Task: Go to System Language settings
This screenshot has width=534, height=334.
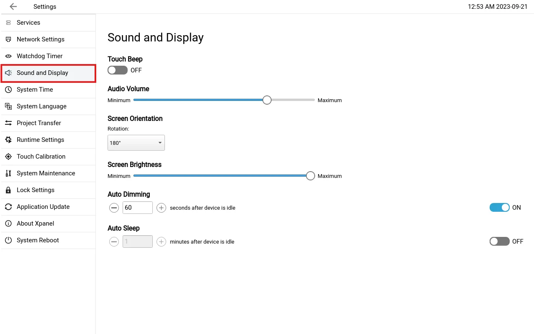Action: pyautogui.click(x=41, y=106)
